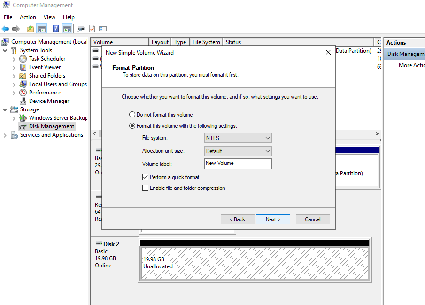Expand Windows Server Backup node

pyautogui.click(x=14, y=118)
